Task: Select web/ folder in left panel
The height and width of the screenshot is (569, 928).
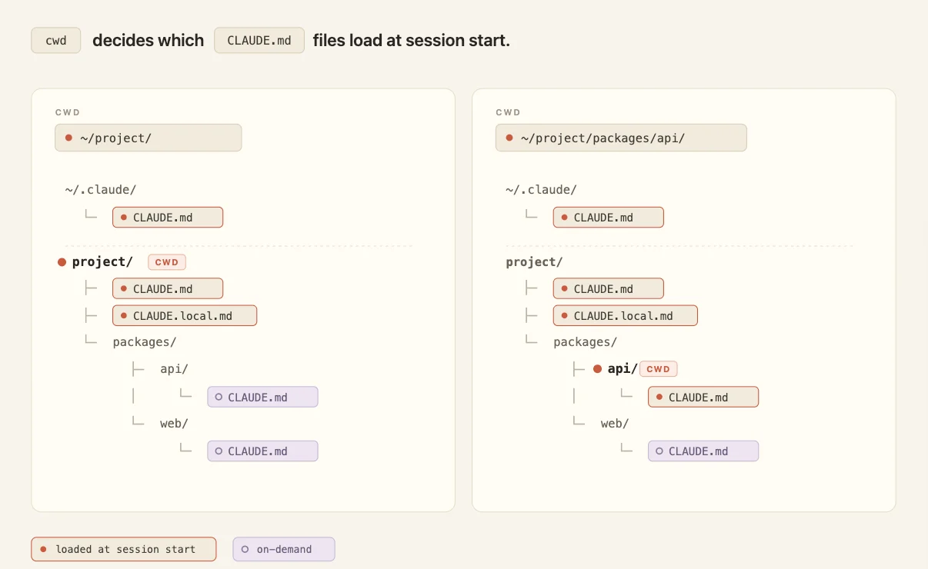Action: coord(175,424)
